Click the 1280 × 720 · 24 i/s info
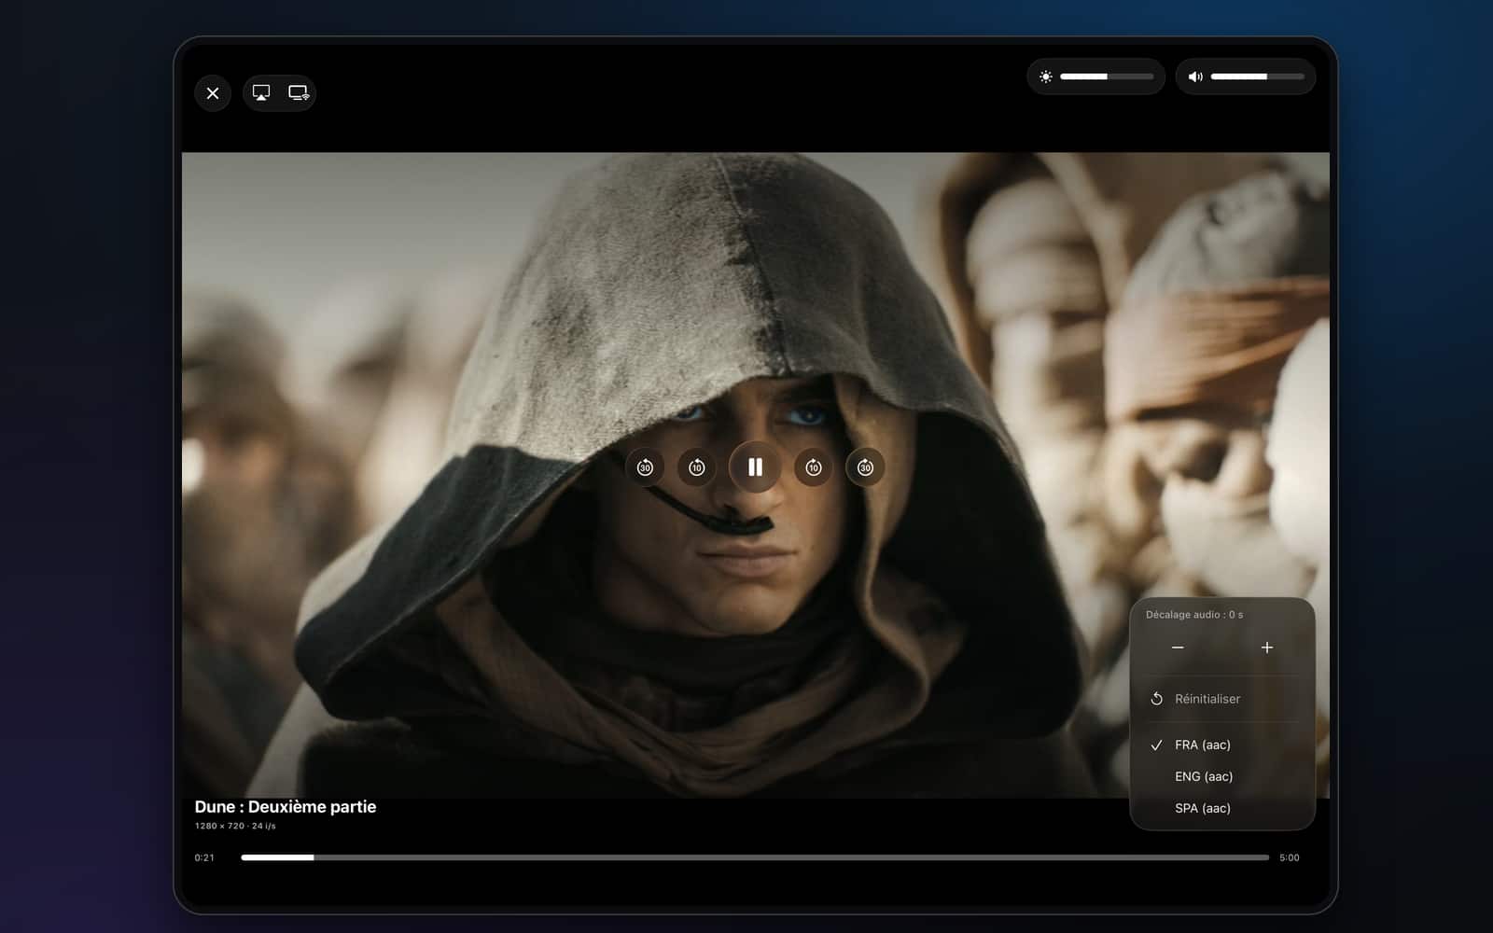This screenshot has width=1493, height=933. 235,826
